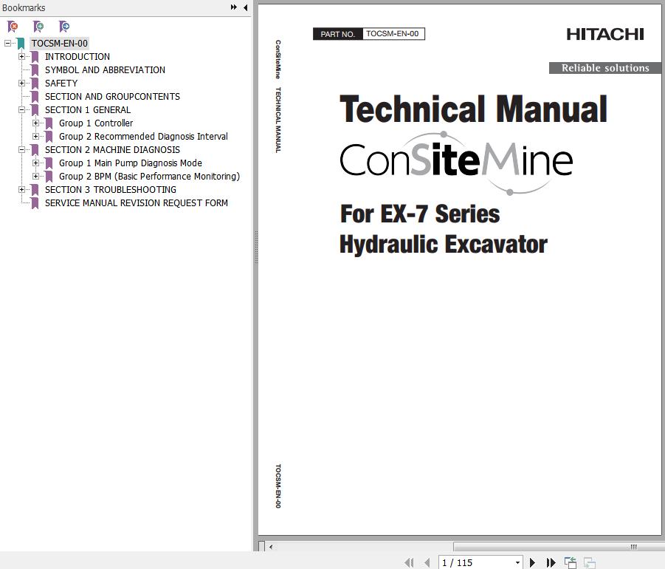The width and height of the screenshot is (665, 569).
Task: Open SECTION 3 TROUBLESHOOTING bookmark
Action: pyautogui.click(x=111, y=189)
